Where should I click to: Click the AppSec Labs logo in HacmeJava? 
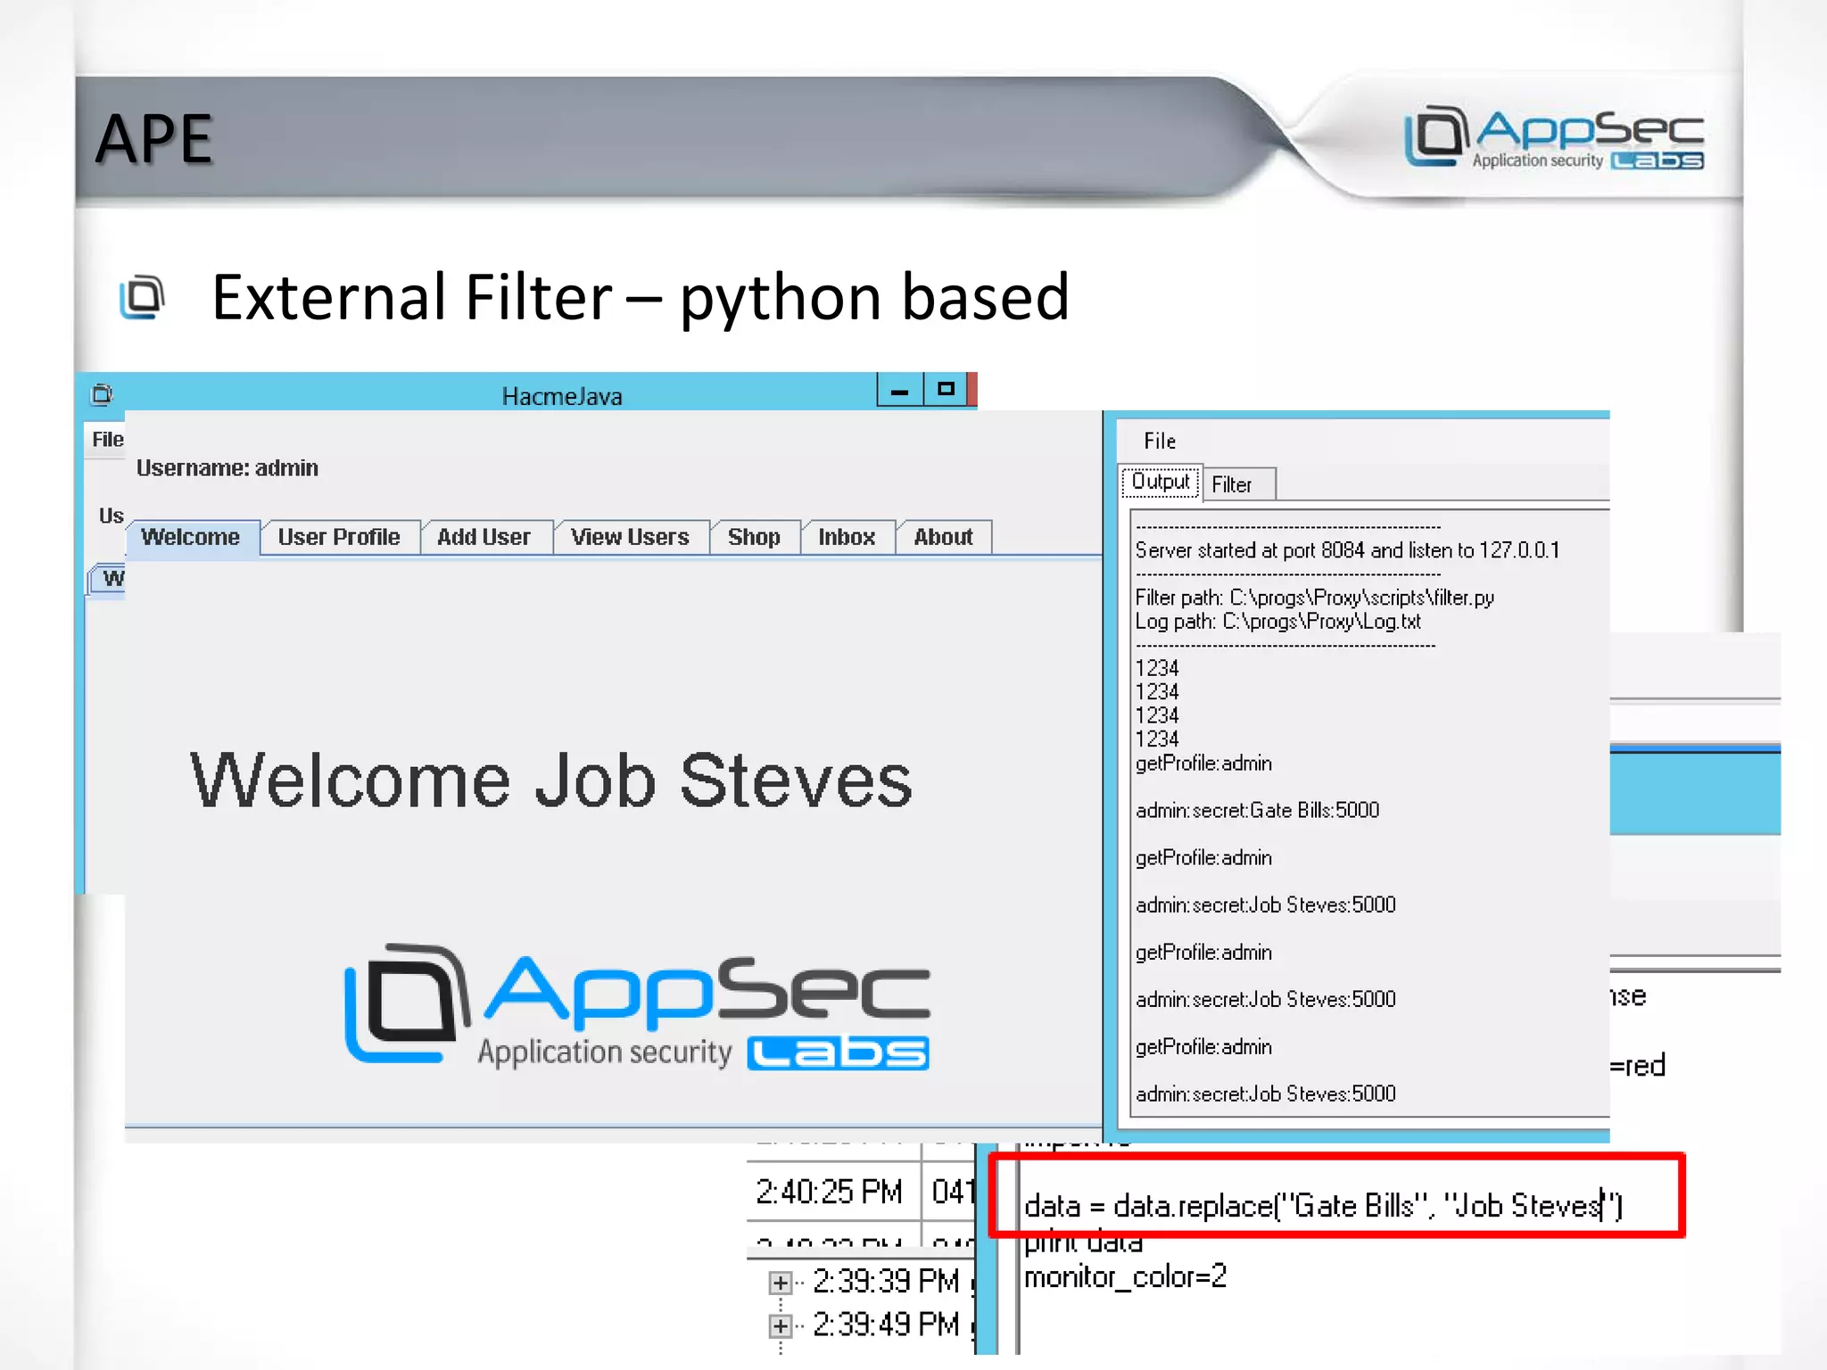637,1008
